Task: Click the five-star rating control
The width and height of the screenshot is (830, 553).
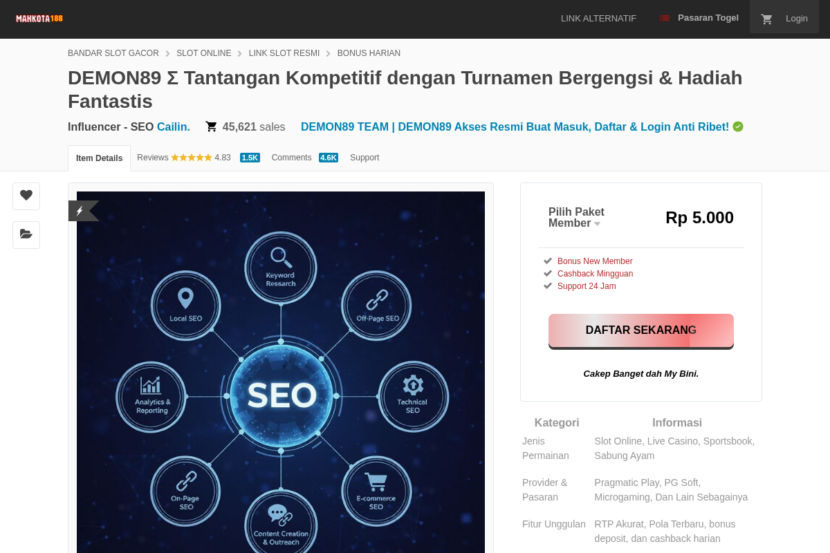Action: point(192,157)
